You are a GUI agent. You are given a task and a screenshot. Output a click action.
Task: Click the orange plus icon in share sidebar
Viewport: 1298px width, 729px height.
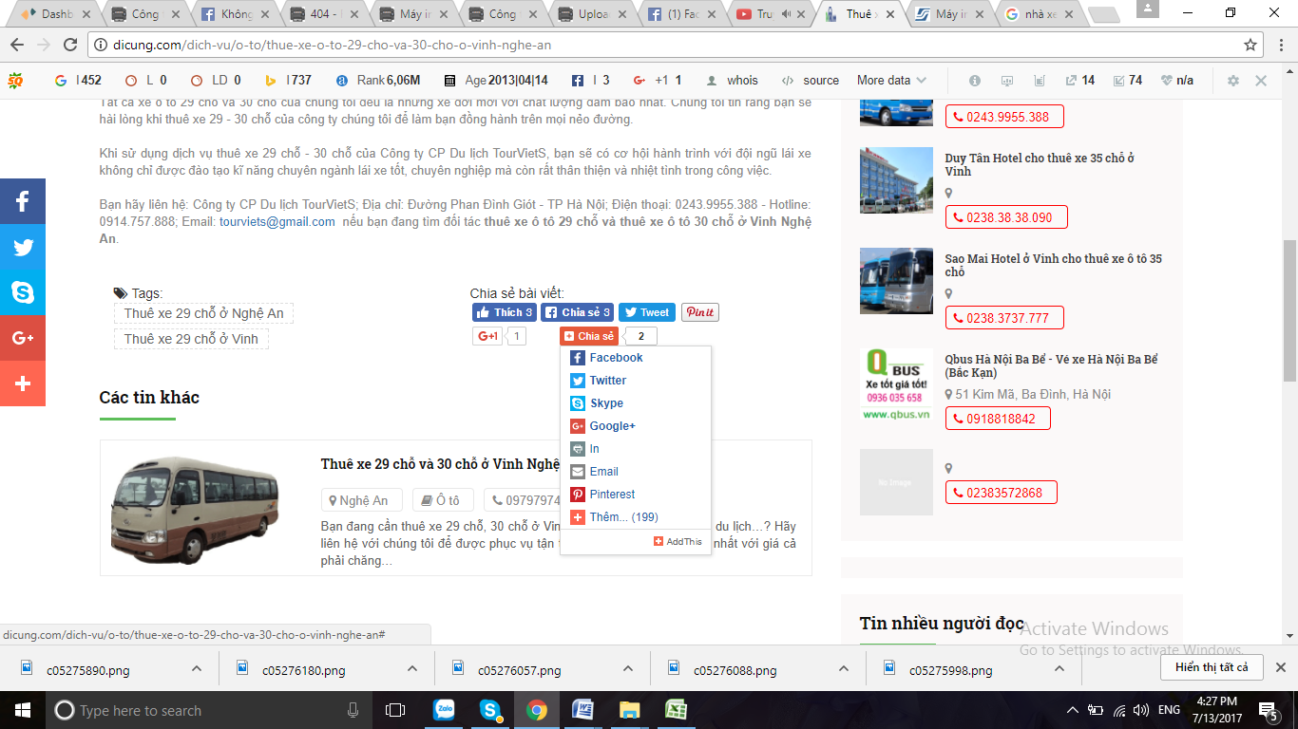[x=23, y=383]
